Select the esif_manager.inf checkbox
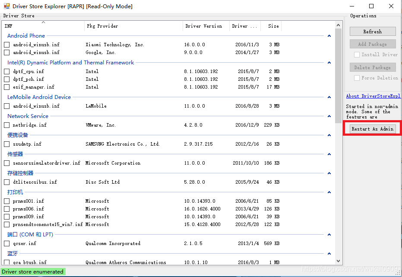Screen dimensions: 402x277 [7, 87]
